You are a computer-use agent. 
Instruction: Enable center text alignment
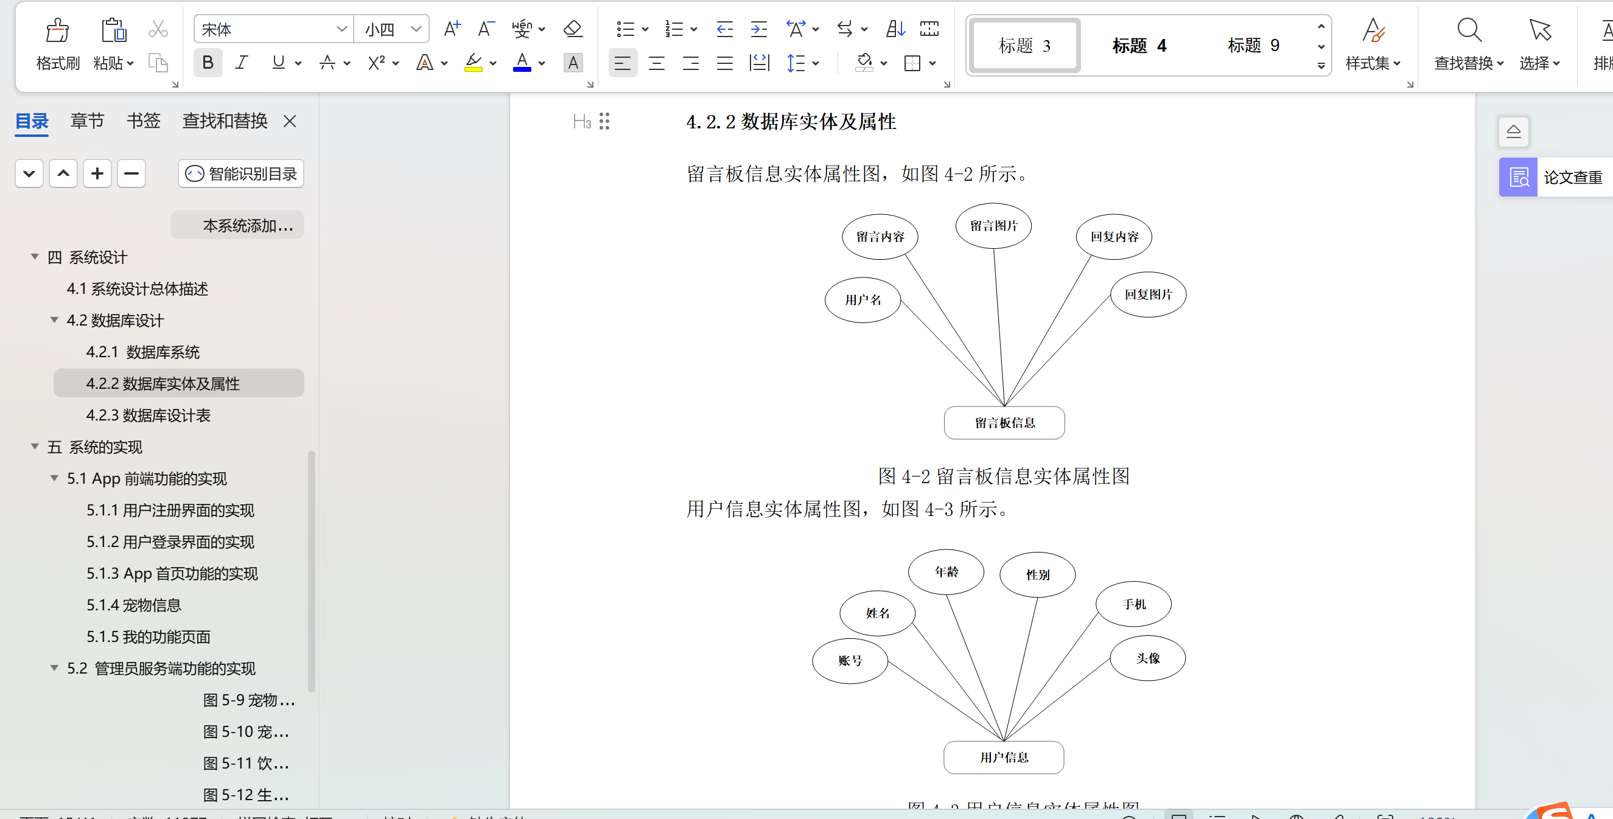656,63
